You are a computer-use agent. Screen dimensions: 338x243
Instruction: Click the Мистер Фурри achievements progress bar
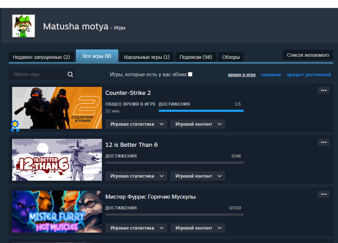(x=174, y=215)
